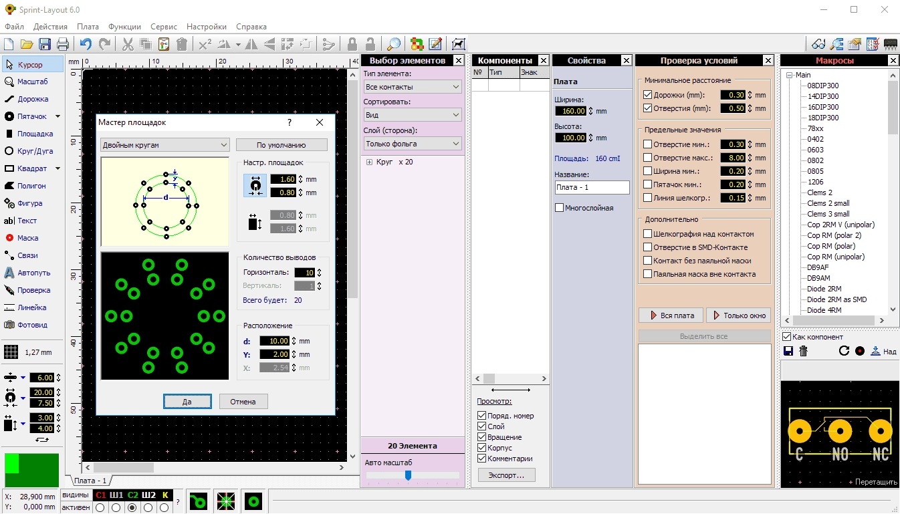The width and height of the screenshot is (900, 514).
Task: Select the Текст tool
Action: click(x=32, y=221)
